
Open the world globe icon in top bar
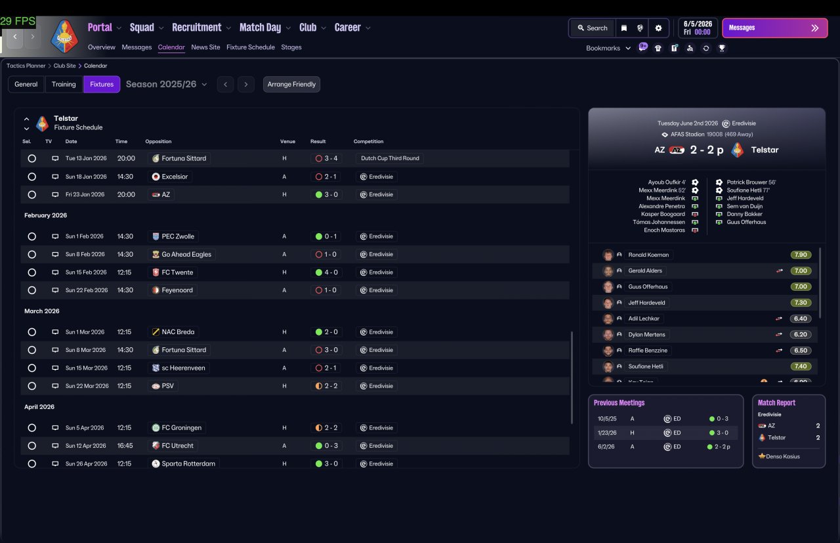point(640,28)
